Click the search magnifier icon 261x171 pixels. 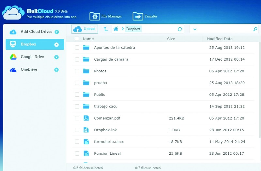255,29
